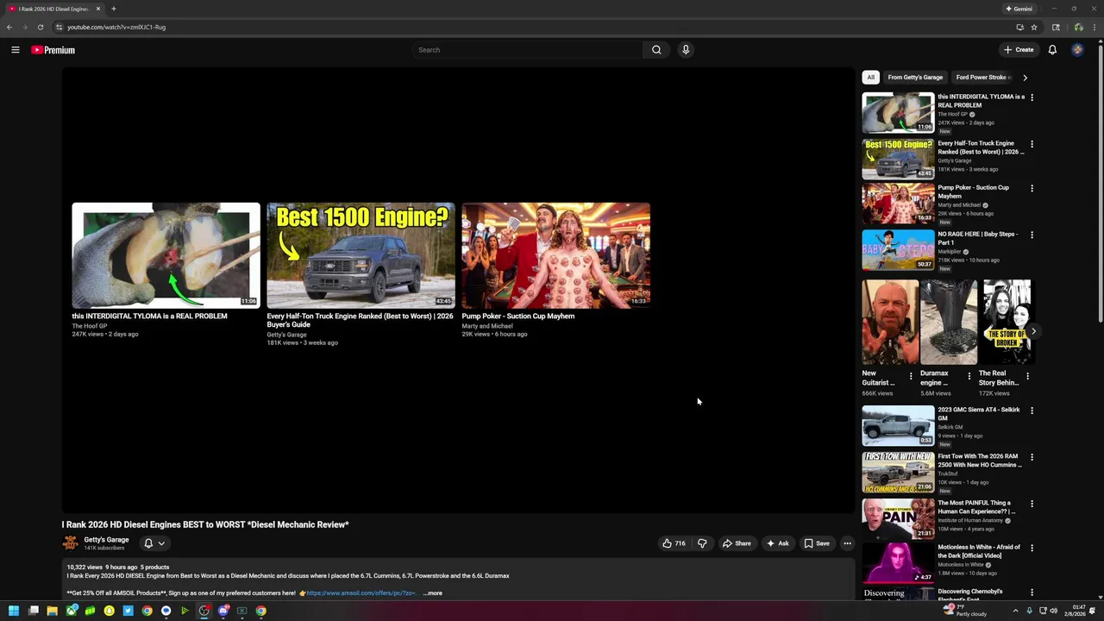This screenshot has width=1104, height=621.
Task: Bookmark this page star icon
Action: pos(1034,27)
